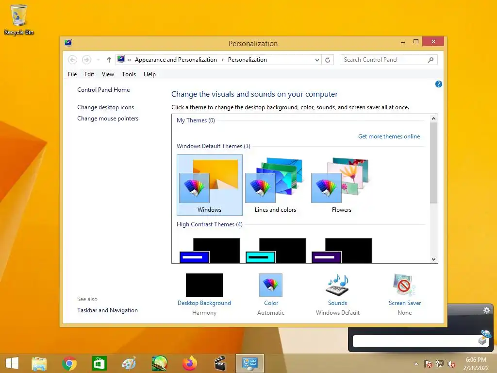The height and width of the screenshot is (373, 497).
Task: Click Get more themes online link
Action: [389, 136]
